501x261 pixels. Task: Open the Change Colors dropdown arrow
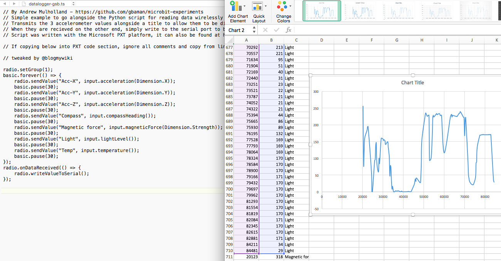(290, 6)
